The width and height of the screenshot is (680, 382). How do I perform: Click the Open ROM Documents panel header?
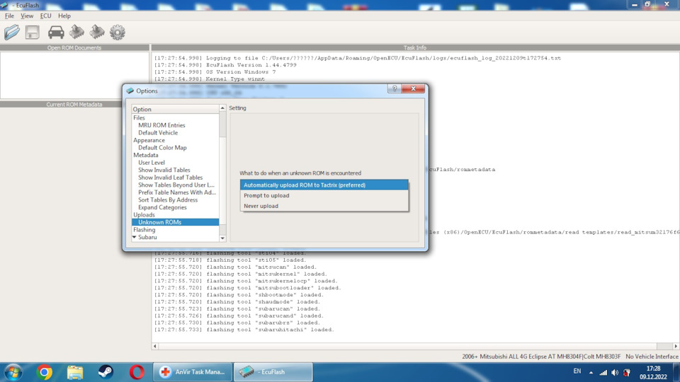coord(74,47)
